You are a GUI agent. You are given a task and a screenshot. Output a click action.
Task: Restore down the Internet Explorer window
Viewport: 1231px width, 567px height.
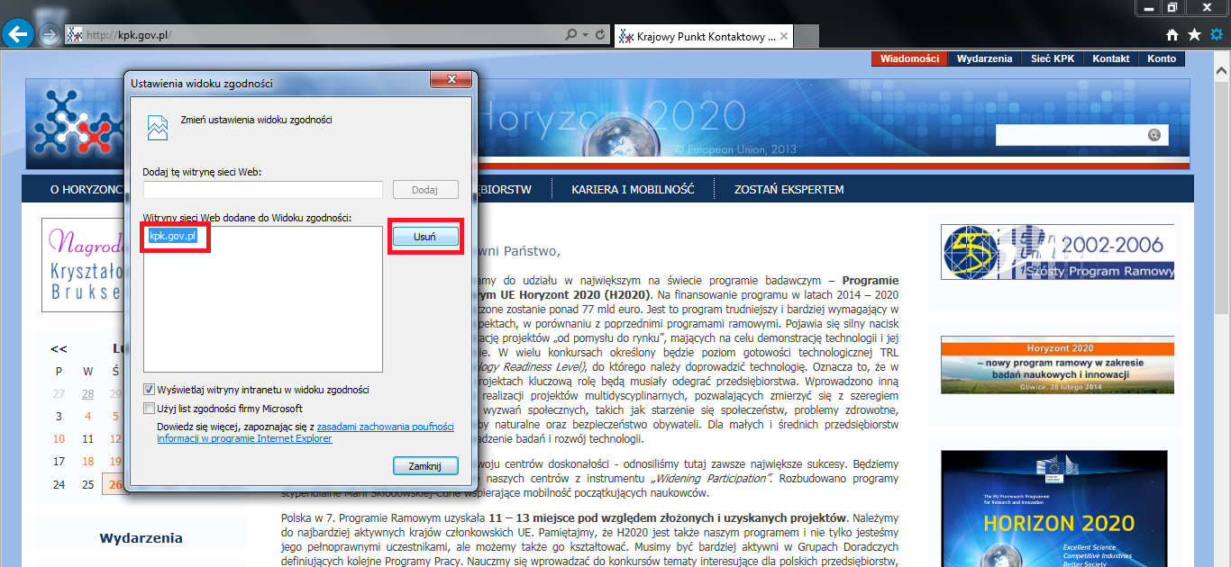(1172, 7)
